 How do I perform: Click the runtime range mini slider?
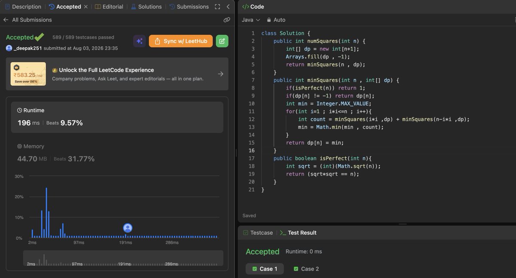click(x=123, y=258)
